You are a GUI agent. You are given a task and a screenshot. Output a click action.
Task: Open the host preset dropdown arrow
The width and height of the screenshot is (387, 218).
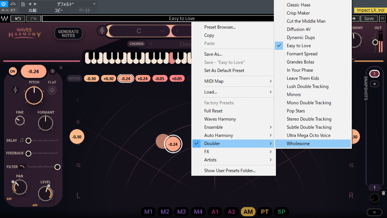click(94, 4)
